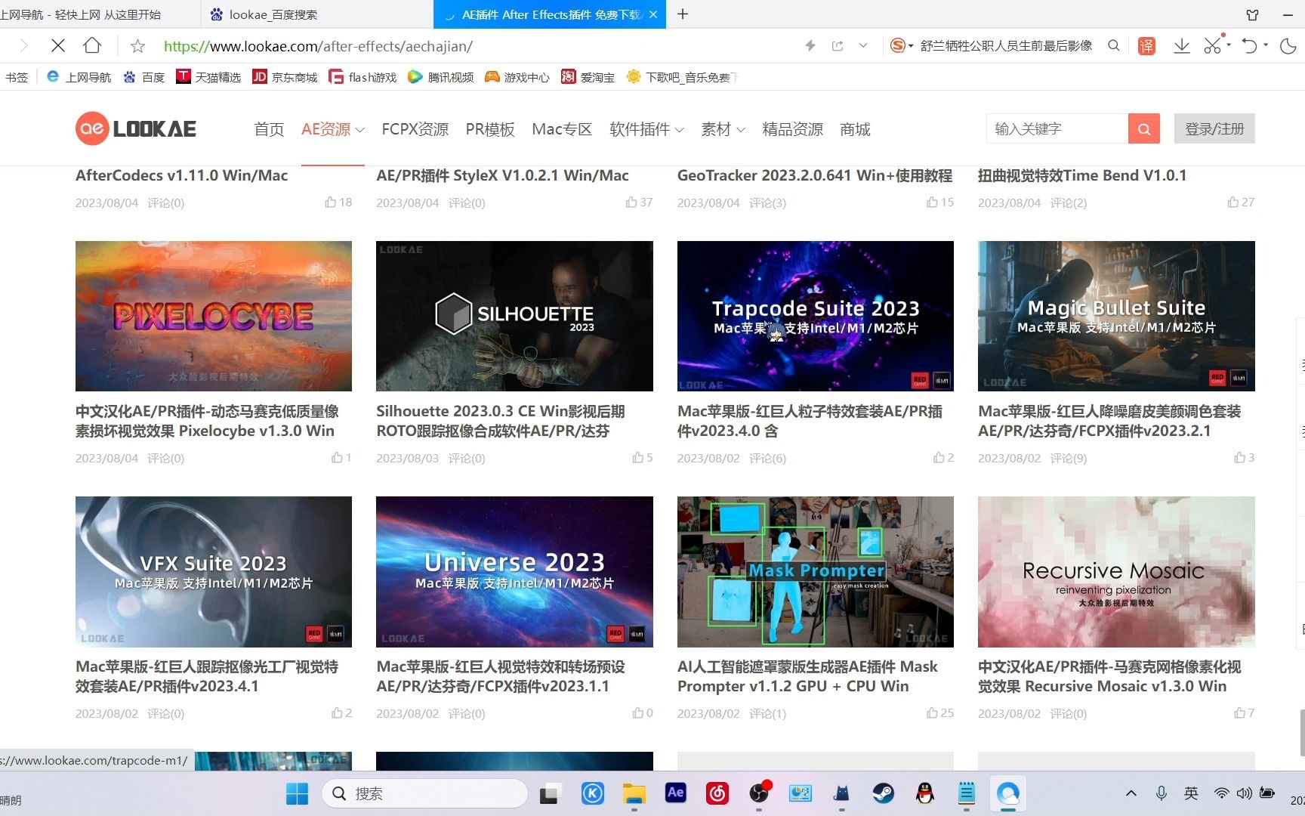The height and width of the screenshot is (816, 1305).
Task: Open PR模板 navigation item
Action: click(490, 129)
